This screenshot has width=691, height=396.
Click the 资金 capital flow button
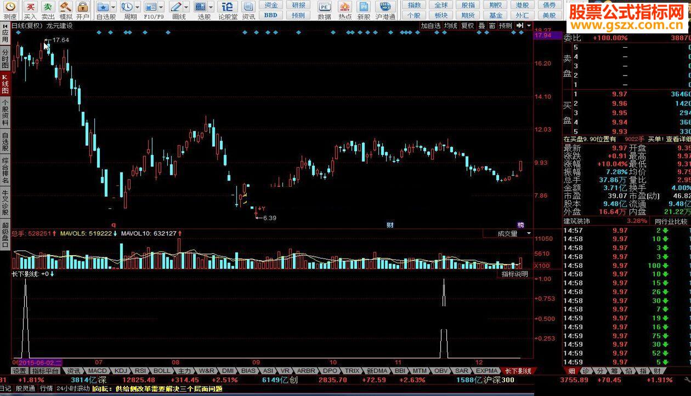click(x=271, y=5)
